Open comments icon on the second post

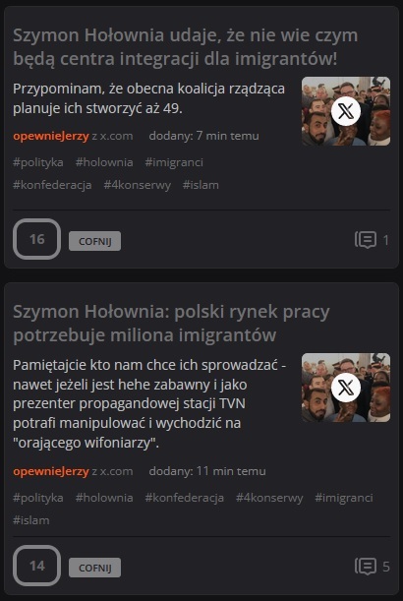365,567
